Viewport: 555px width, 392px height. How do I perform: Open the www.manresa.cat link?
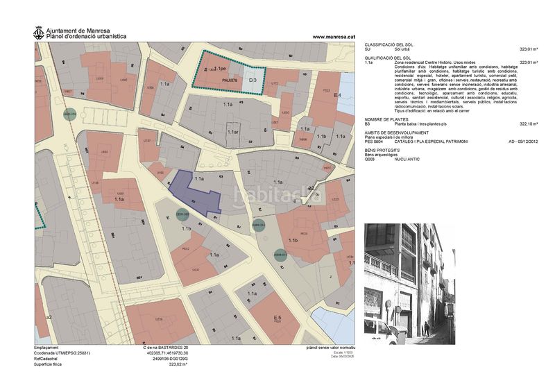tap(334, 37)
